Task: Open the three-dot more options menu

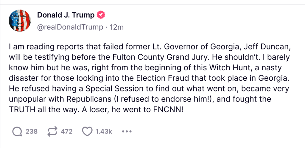Action: (127, 131)
